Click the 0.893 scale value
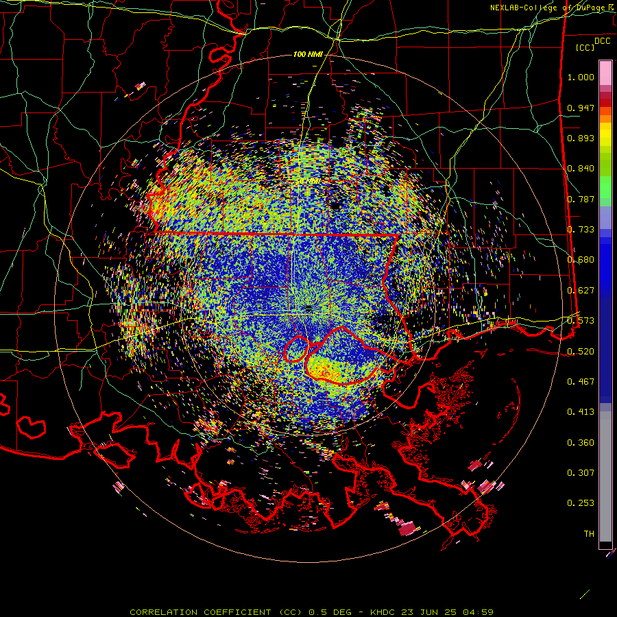This screenshot has width=617, height=617. pyautogui.click(x=581, y=138)
